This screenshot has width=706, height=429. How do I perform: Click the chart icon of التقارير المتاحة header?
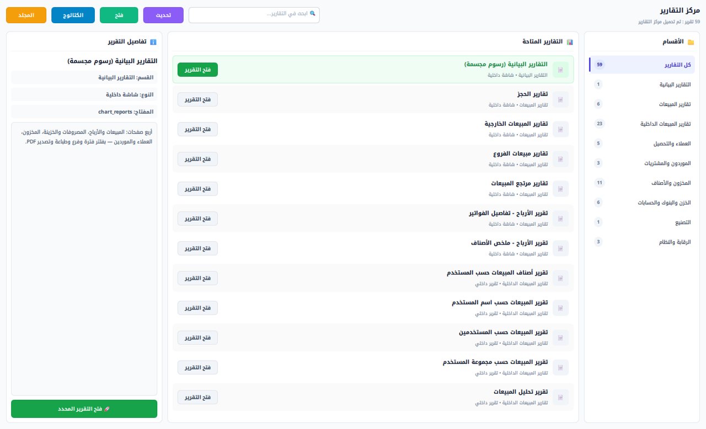(570, 42)
